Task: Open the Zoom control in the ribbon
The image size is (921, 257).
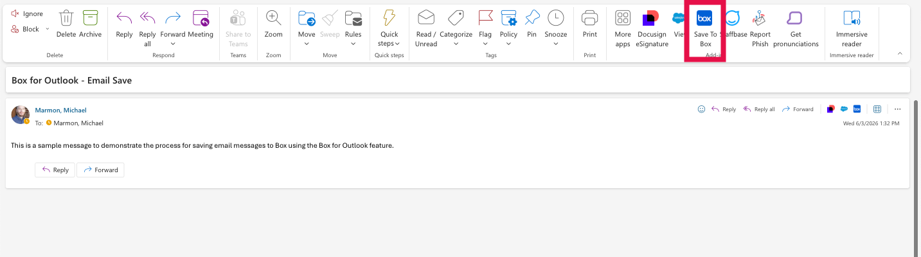Action: click(x=274, y=24)
